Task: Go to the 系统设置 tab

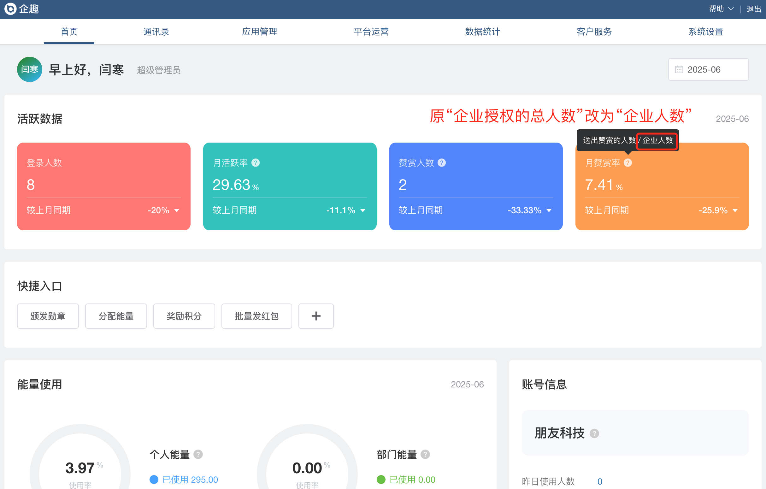Action: coord(705,32)
